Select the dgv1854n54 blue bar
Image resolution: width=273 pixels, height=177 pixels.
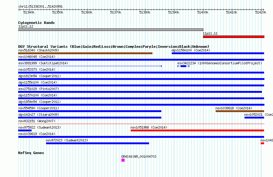tap(141, 105)
